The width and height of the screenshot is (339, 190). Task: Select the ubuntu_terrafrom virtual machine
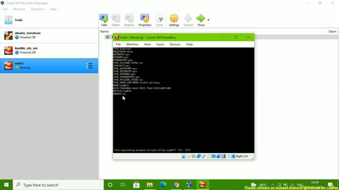tap(49, 35)
